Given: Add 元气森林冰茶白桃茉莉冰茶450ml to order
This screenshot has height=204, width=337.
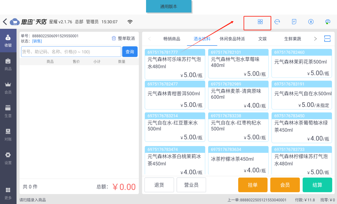Looking at the screenshot, I should coord(175,160).
